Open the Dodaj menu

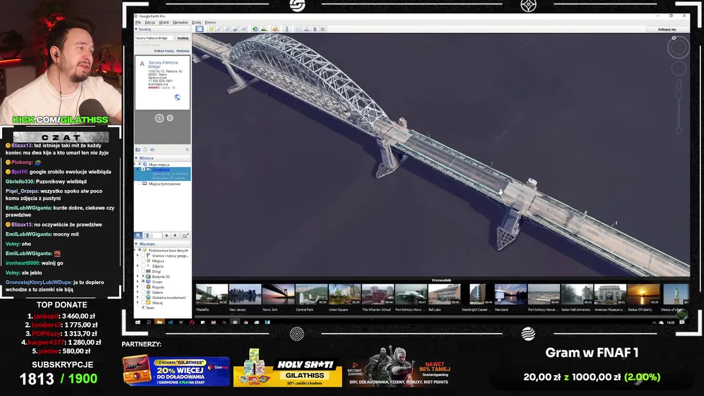tap(196, 23)
